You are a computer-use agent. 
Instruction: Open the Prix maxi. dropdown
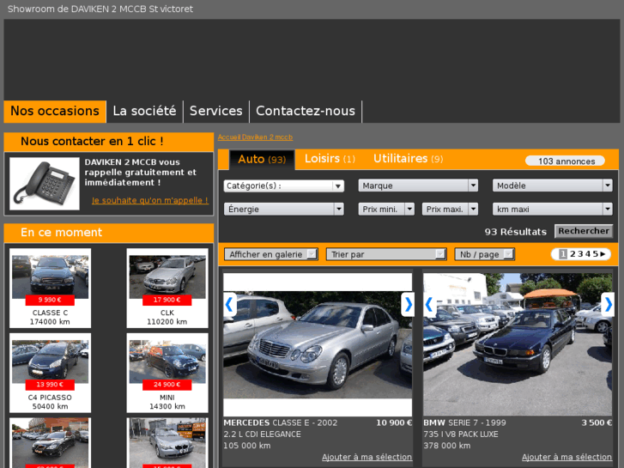tap(450, 210)
